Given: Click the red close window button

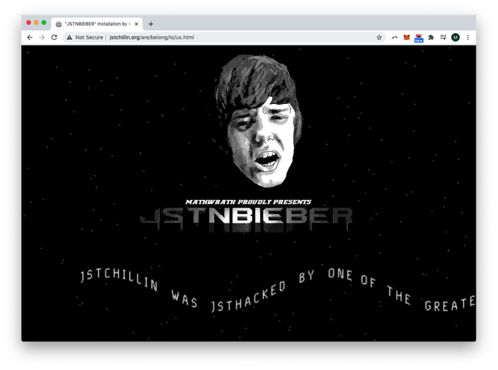Looking at the screenshot, I should 29,23.
